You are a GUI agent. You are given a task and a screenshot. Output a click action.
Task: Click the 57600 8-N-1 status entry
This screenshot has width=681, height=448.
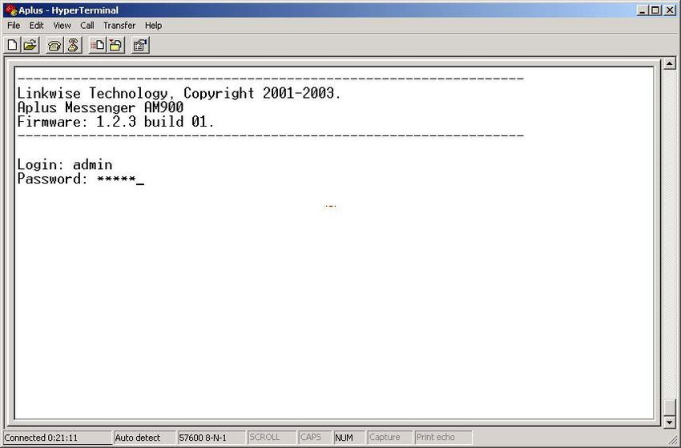click(x=211, y=438)
